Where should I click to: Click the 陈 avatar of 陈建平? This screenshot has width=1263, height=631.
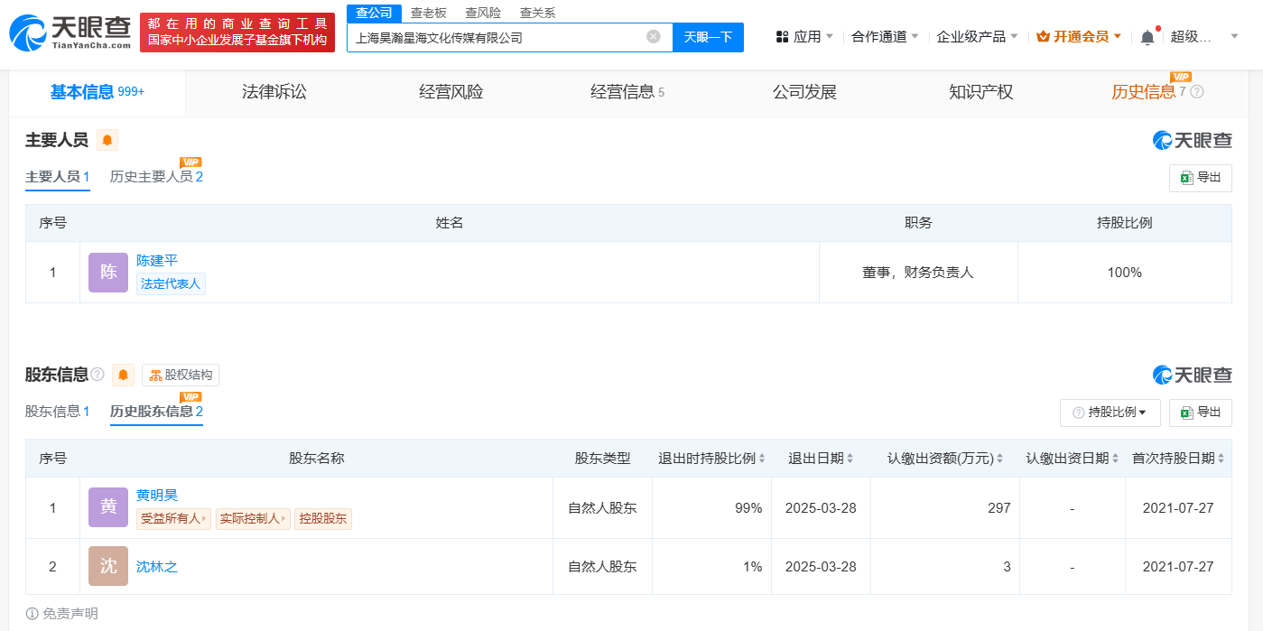click(x=108, y=272)
